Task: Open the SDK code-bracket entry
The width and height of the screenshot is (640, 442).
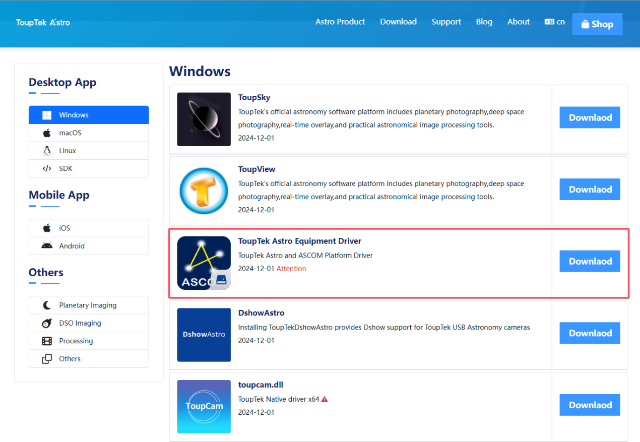Action: click(89, 168)
